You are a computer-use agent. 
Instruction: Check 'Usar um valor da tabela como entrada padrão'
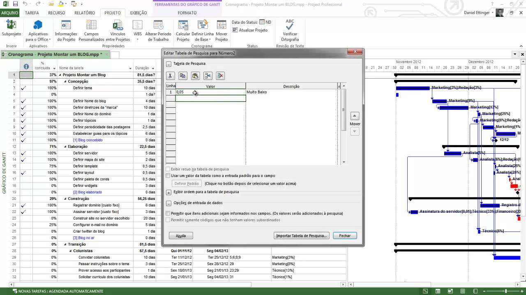[x=168, y=175]
